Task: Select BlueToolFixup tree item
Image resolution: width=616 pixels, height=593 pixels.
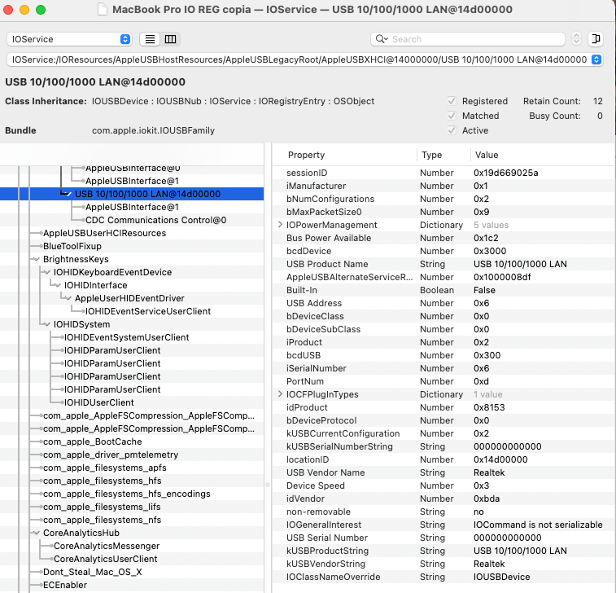Action: [x=72, y=246]
